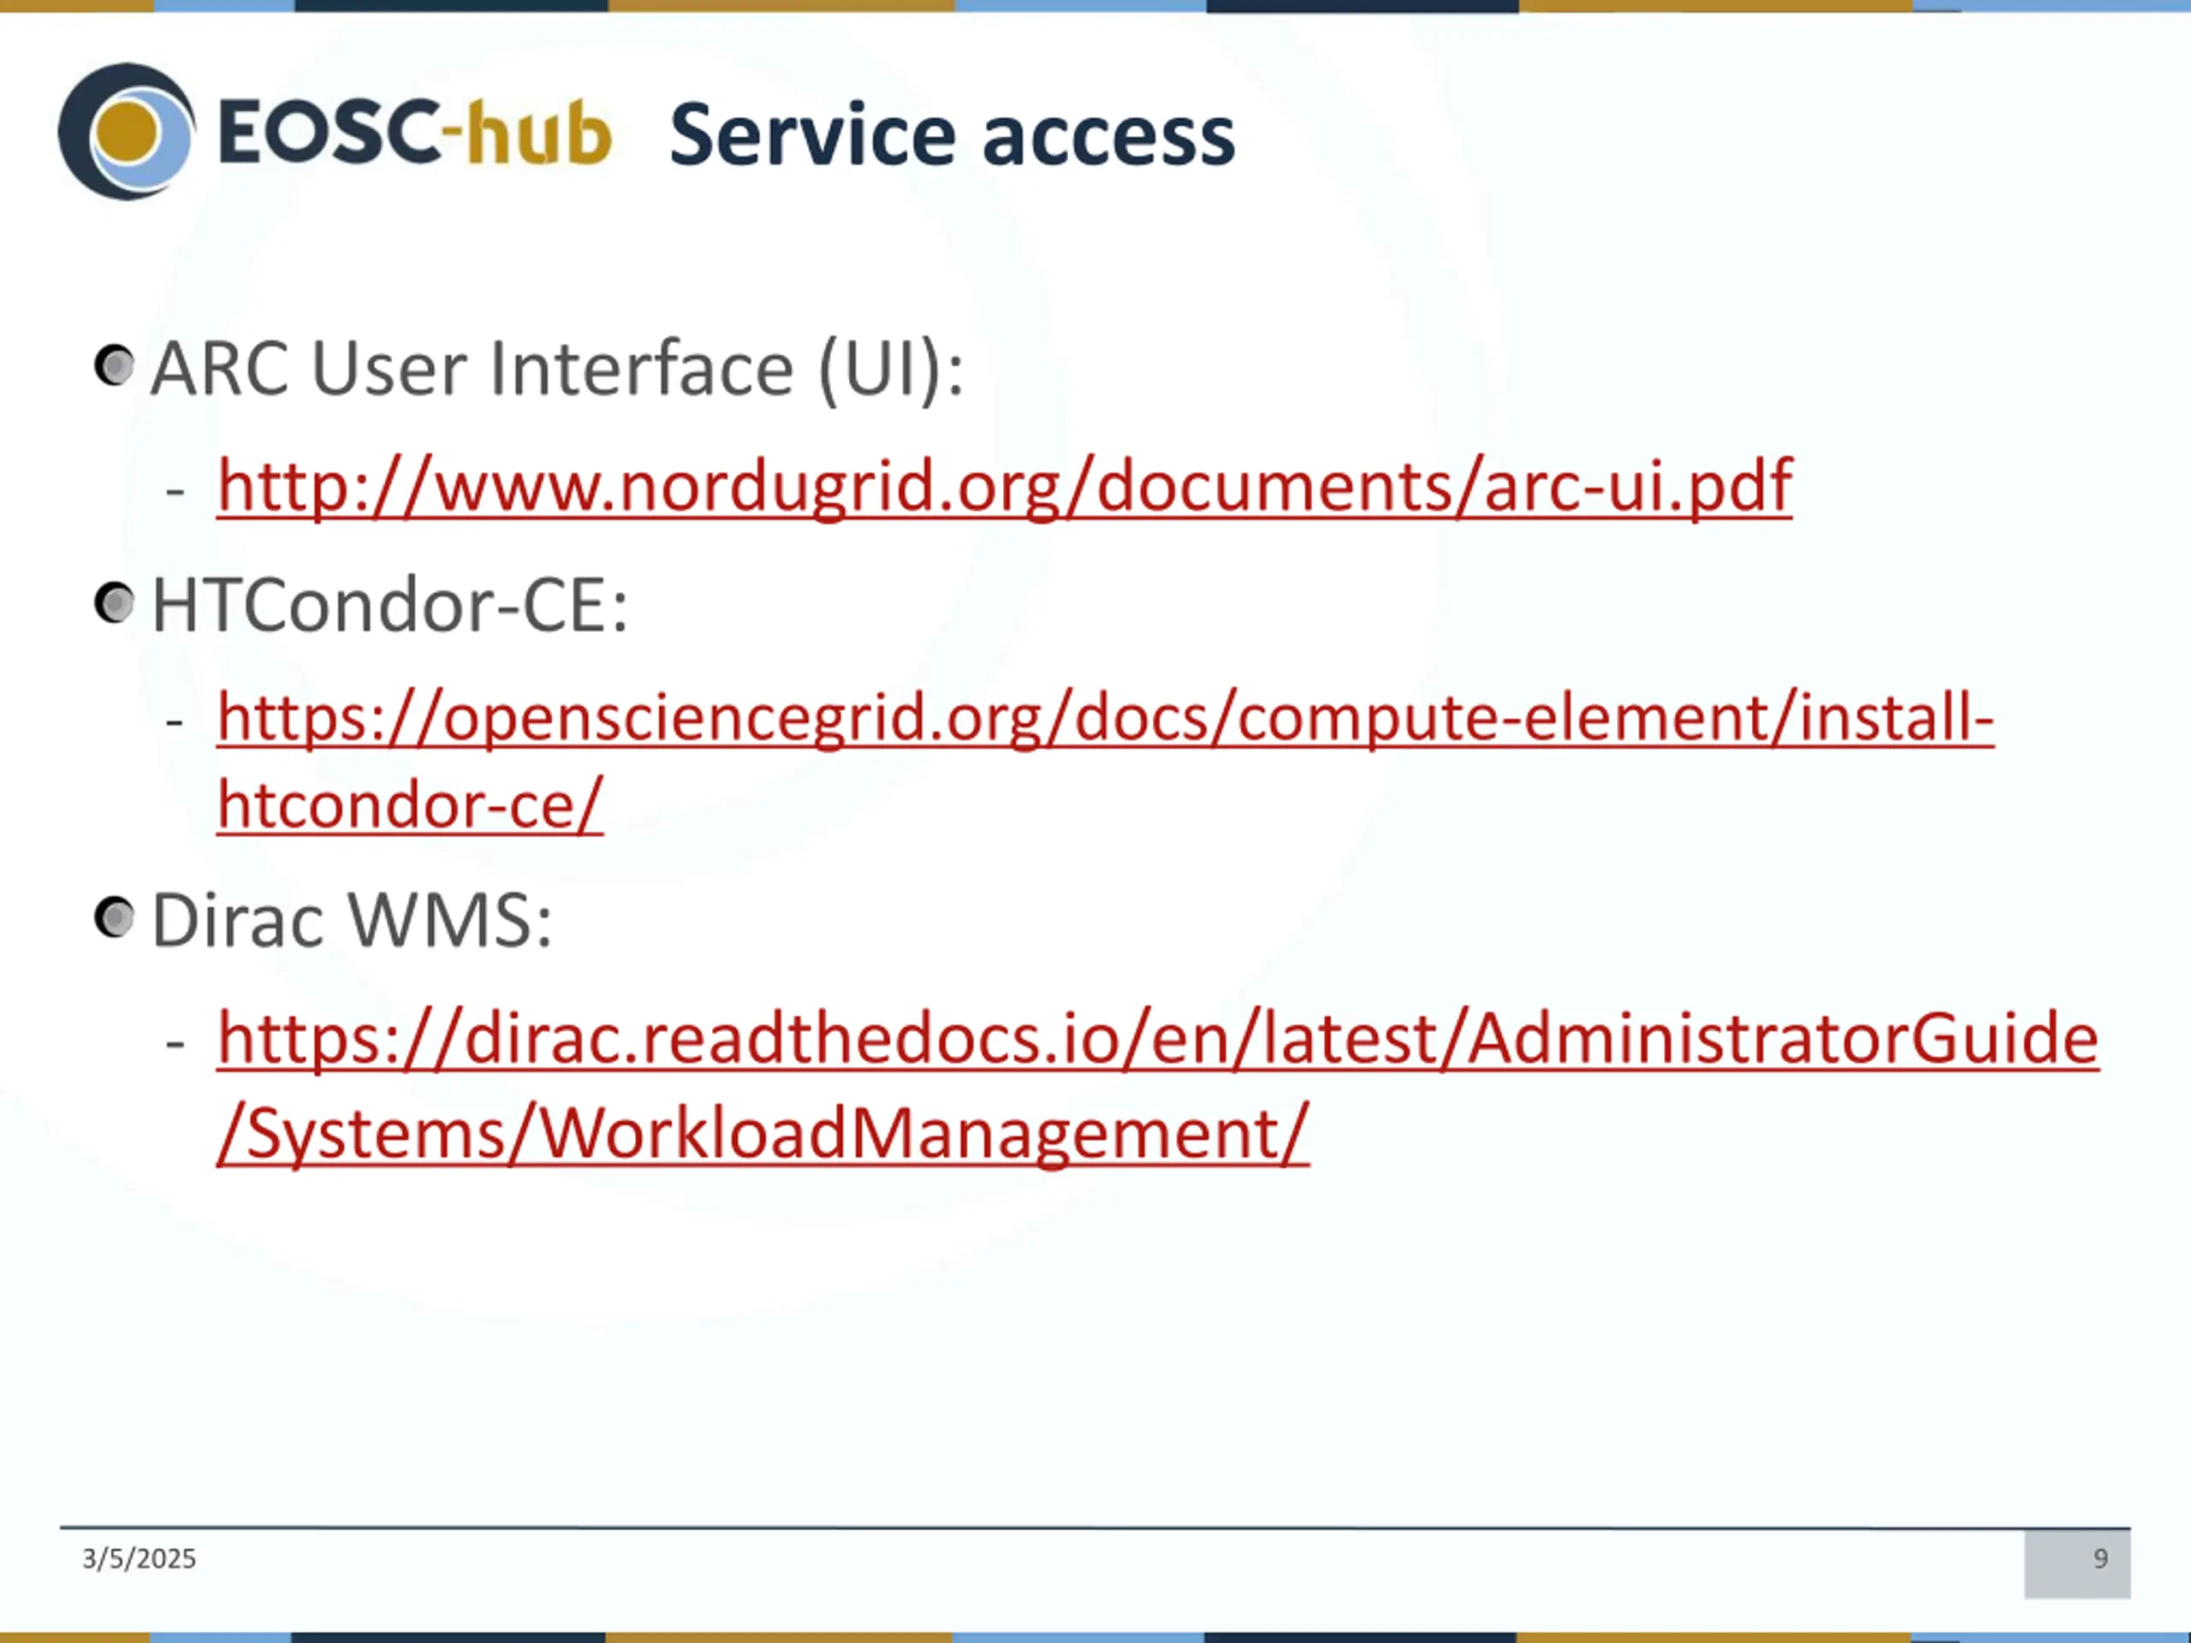This screenshot has height=1643, width=2191.
Task: Click the htcondor-ce/ link continuation line
Action: coord(410,804)
